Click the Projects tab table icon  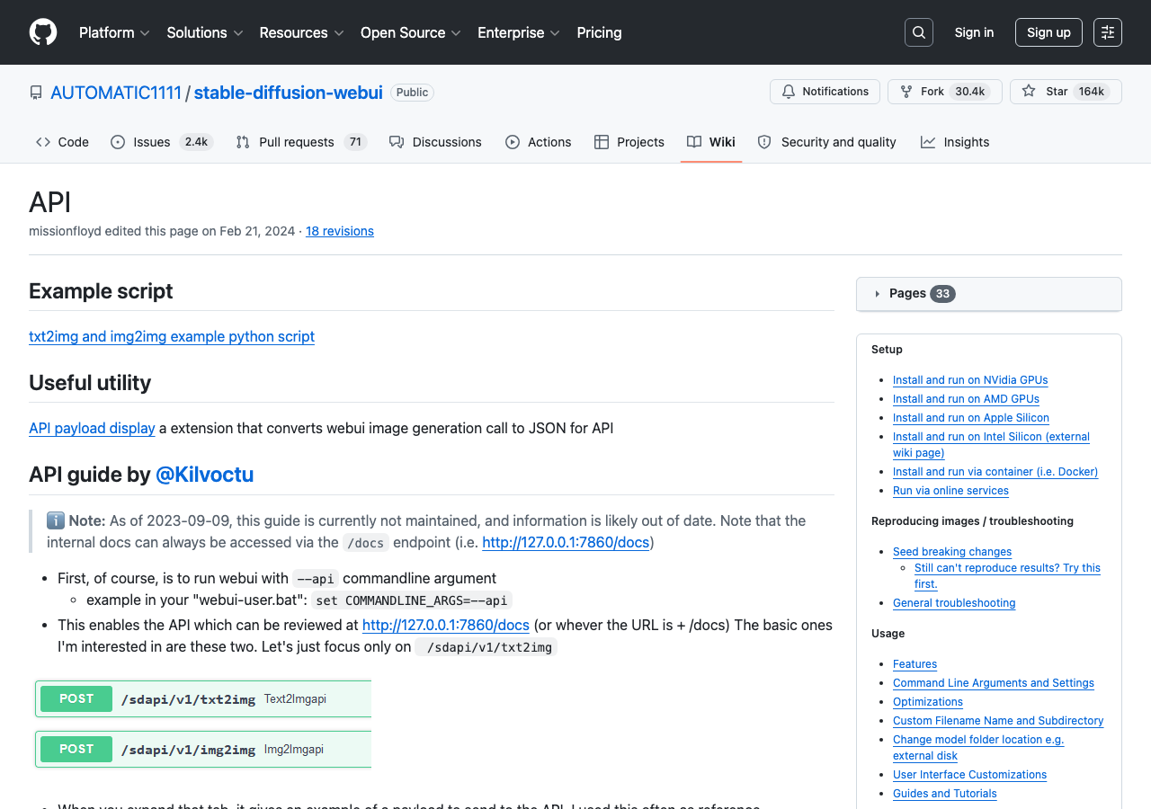pos(602,142)
